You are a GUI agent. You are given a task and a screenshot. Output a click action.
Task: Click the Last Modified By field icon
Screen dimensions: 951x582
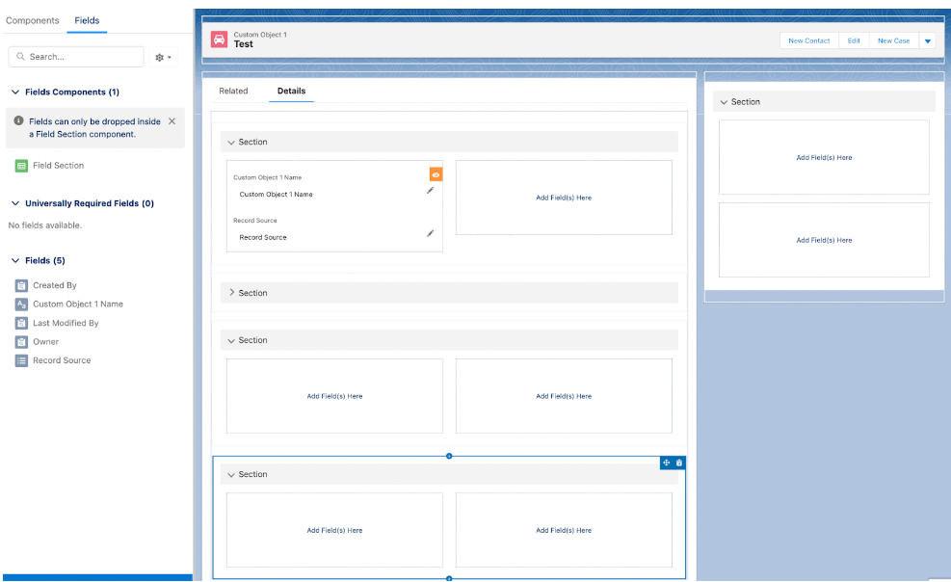[x=21, y=323]
